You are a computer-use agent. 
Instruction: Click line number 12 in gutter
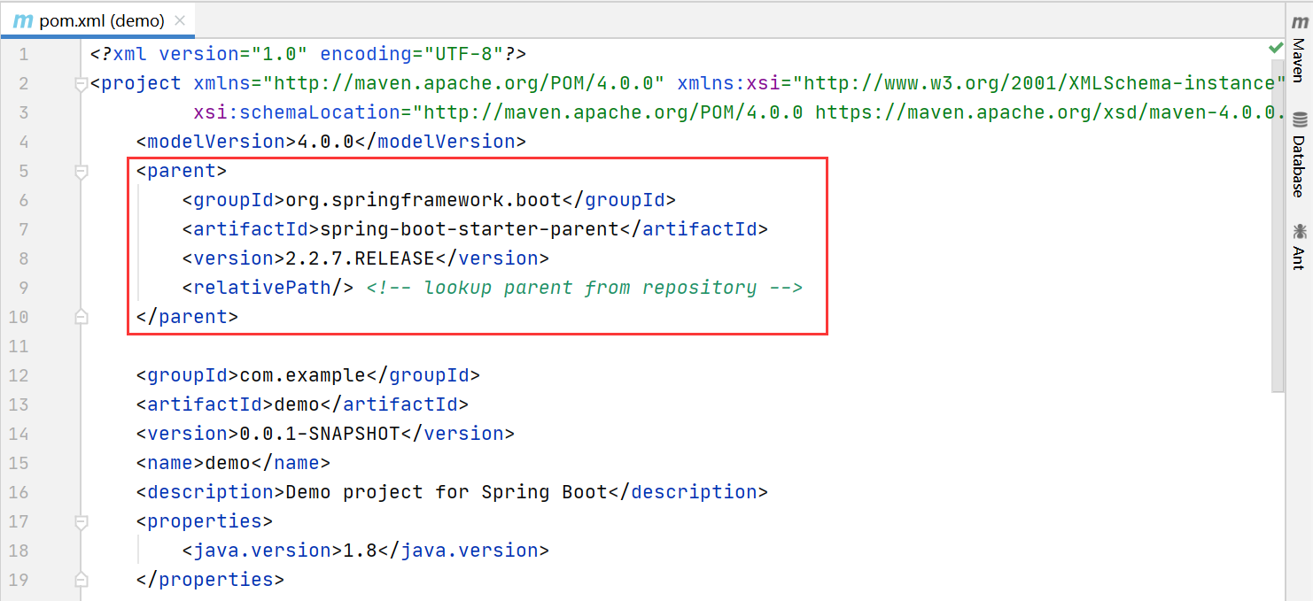coord(19,375)
